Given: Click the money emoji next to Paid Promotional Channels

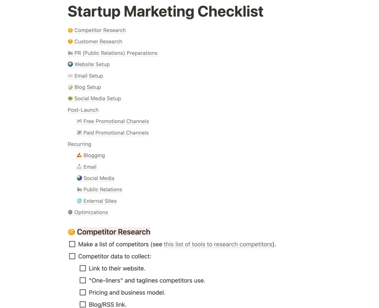Looking at the screenshot, I should pyautogui.click(x=79, y=133).
